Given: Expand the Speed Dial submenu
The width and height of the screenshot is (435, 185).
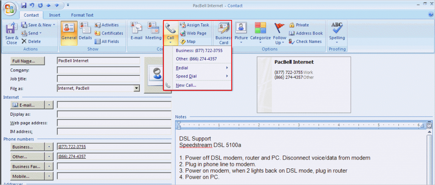Looking at the screenshot, I should point(198,76).
